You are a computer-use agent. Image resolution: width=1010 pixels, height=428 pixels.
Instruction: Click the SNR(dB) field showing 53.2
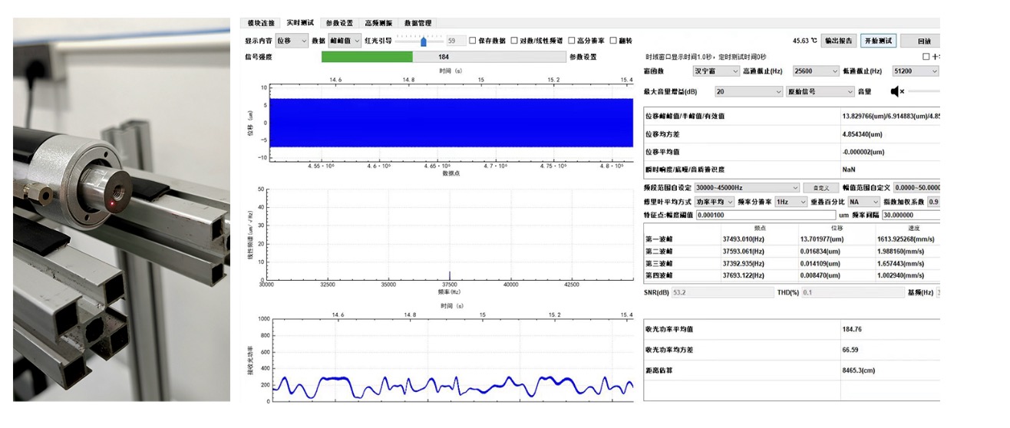click(723, 292)
